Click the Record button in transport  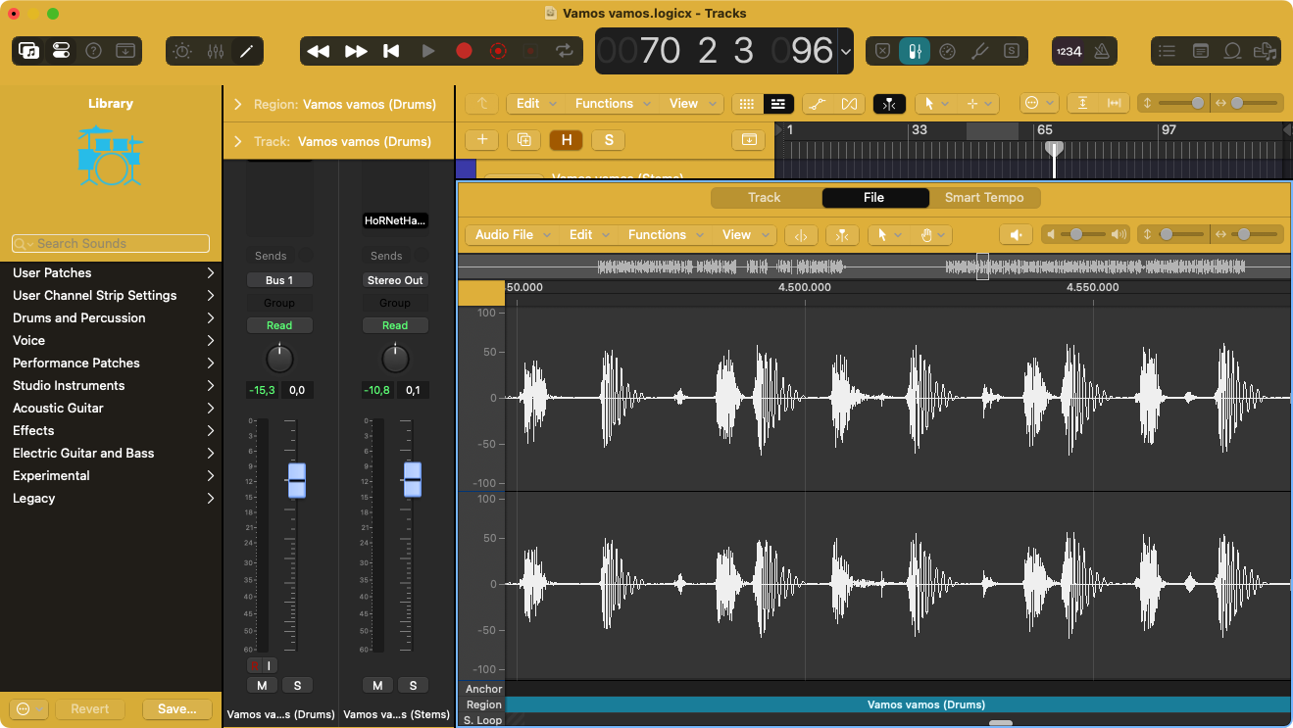pyautogui.click(x=464, y=51)
